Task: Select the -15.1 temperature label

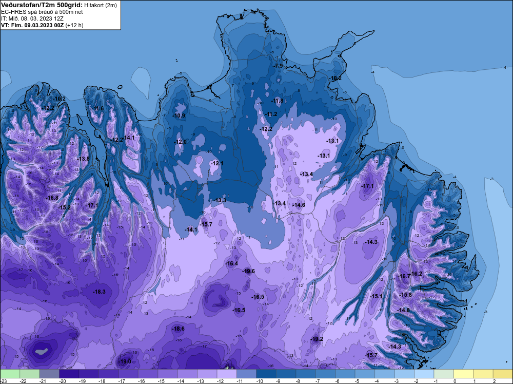Action: click(x=376, y=296)
